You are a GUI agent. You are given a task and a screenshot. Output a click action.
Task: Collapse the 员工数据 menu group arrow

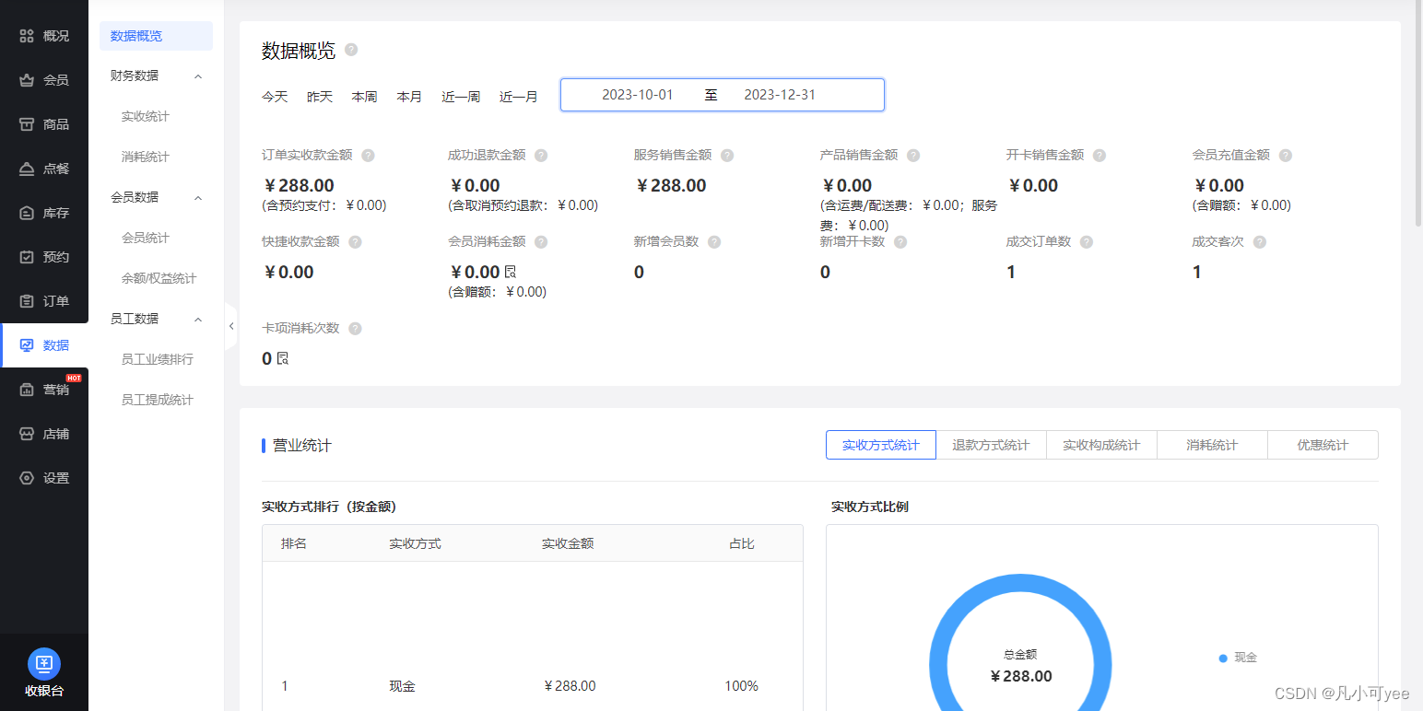pos(198,319)
